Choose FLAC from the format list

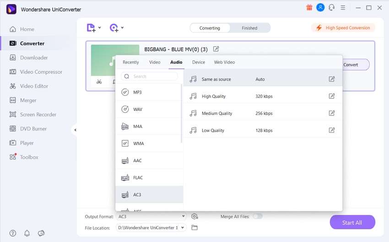click(x=149, y=177)
